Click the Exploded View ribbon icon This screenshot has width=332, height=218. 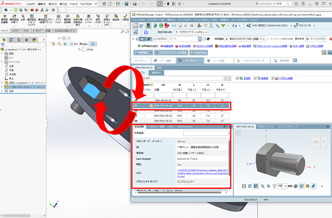point(126,16)
